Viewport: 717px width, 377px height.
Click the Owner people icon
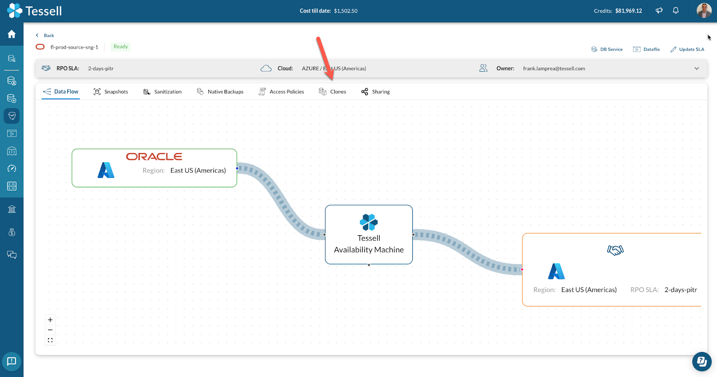(x=483, y=68)
